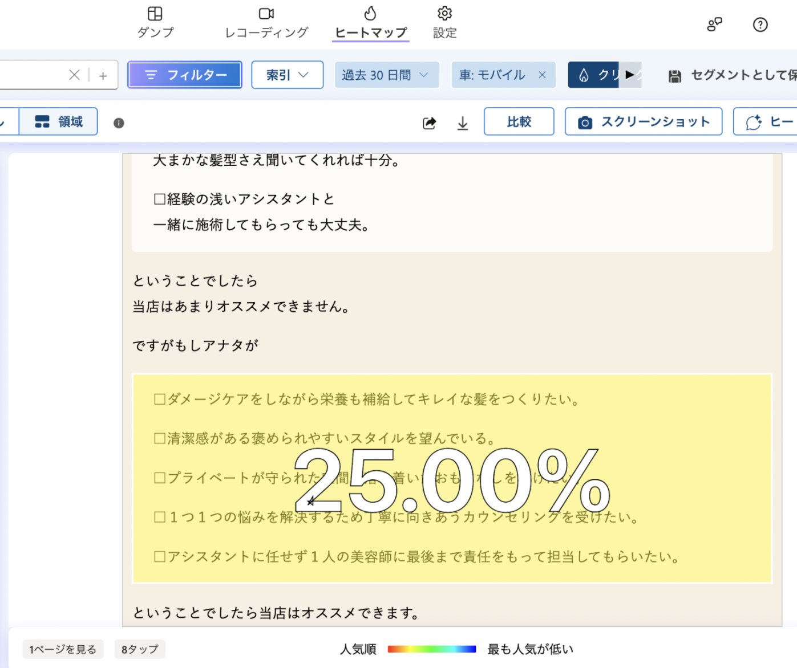Viewport: 797px width, 668px height.
Task: Open the 過去 30 日間 date range dropdown
Action: pyautogui.click(x=386, y=75)
